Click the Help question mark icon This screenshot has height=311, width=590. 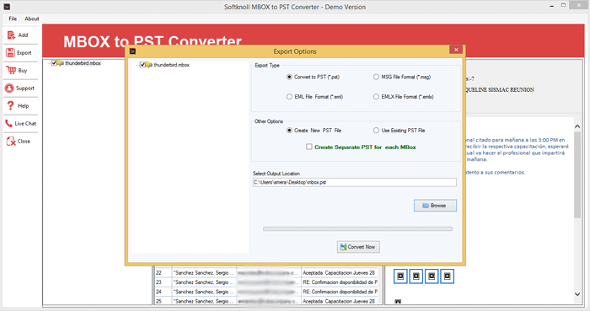[10, 105]
